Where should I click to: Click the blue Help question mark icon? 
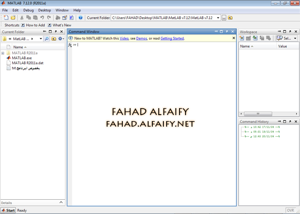[x=80, y=18]
